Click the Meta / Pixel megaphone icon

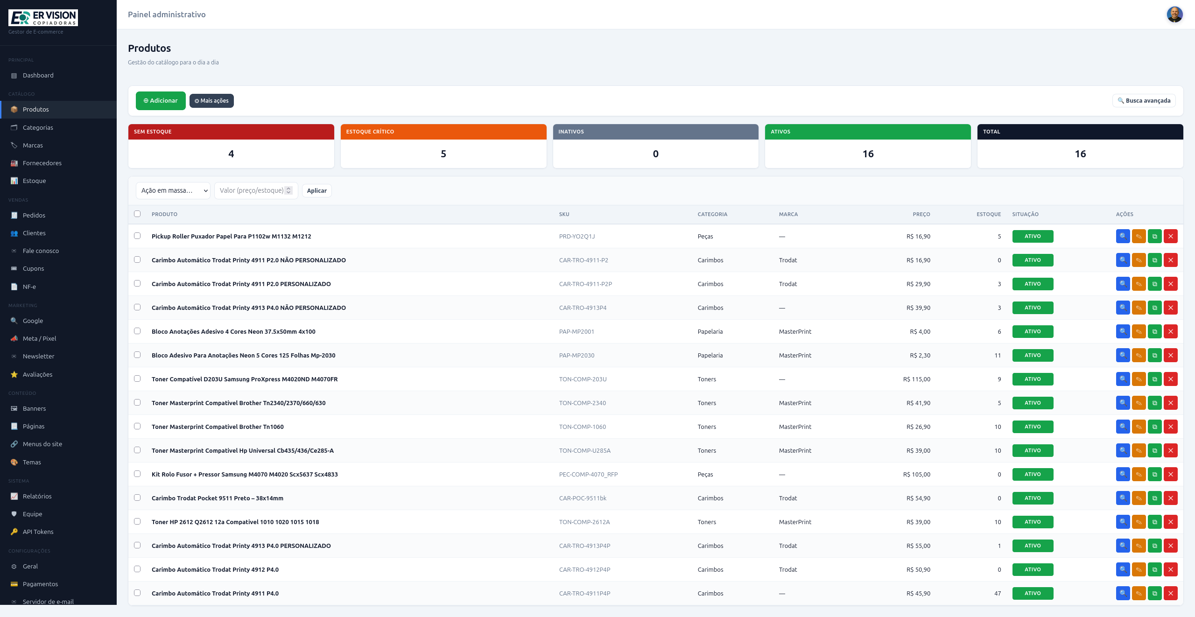coord(14,338)
